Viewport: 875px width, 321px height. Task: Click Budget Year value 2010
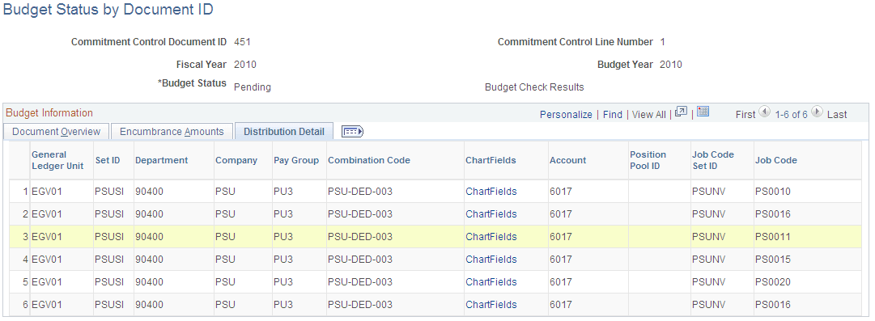pyautogui.click(x=671, y=65)
